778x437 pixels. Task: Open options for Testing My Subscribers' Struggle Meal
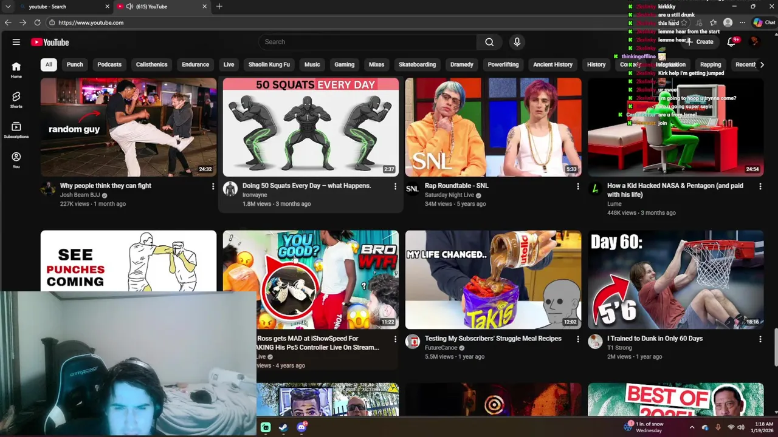(577, 339)
